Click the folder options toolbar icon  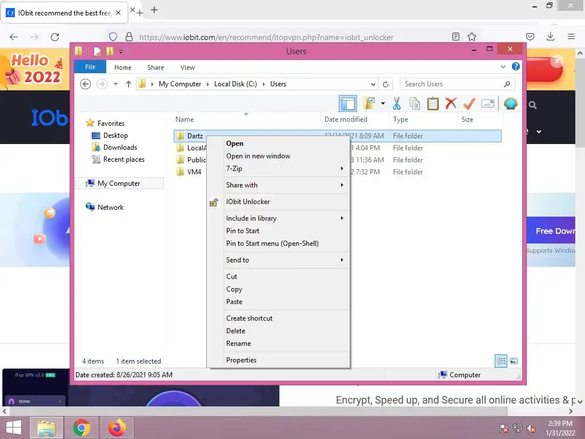(369, 103)
